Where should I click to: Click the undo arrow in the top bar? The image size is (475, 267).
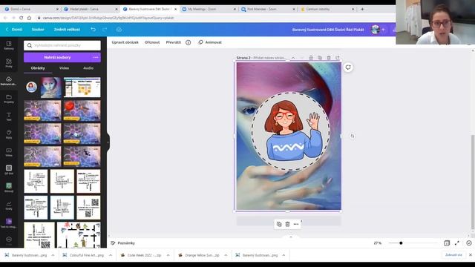(94, 30)
